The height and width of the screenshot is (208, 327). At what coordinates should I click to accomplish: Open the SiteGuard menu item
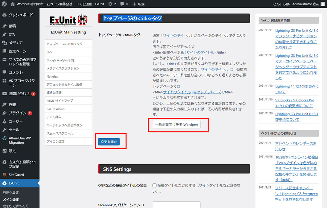(x=16, y=175)
